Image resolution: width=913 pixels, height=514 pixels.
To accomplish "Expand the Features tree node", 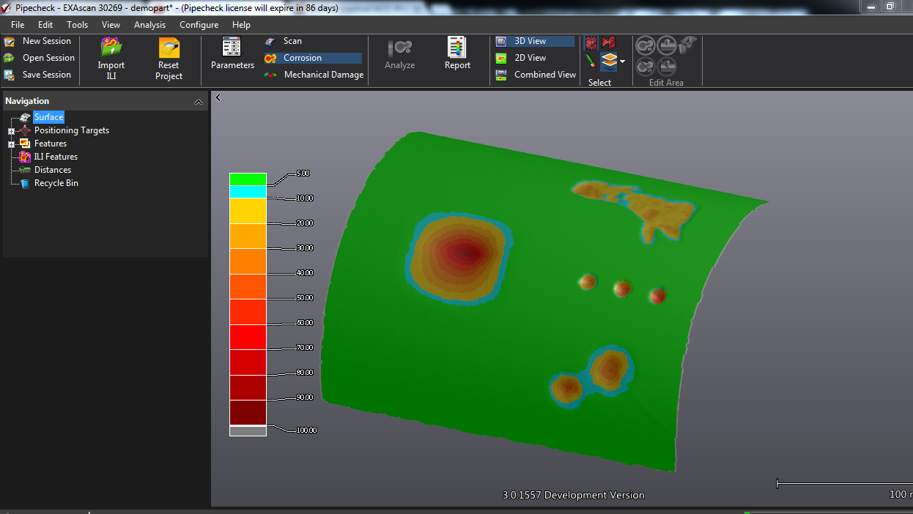I will point(11,144).
